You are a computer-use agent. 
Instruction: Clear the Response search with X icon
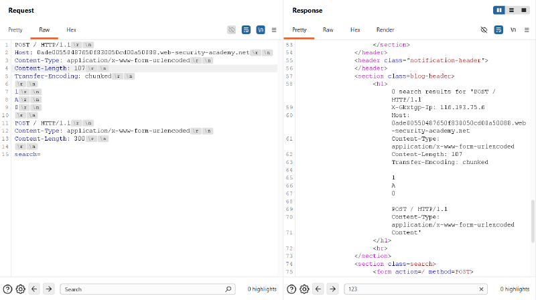(481, 289)
